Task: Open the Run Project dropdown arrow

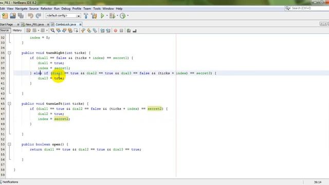Action: (x=107, y=15)
